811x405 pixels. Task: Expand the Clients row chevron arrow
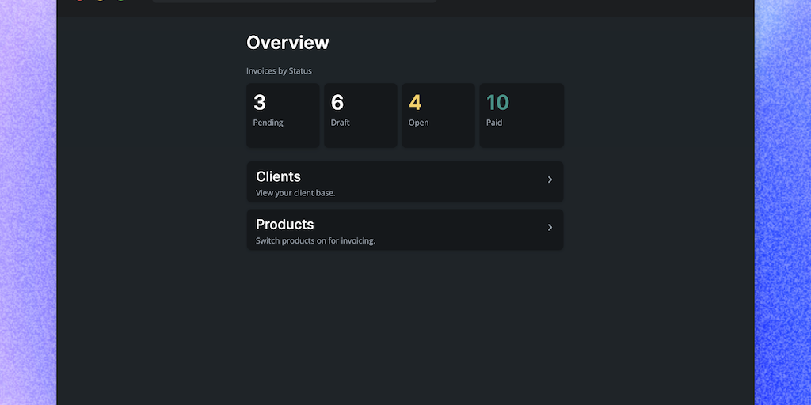(550, 180)
